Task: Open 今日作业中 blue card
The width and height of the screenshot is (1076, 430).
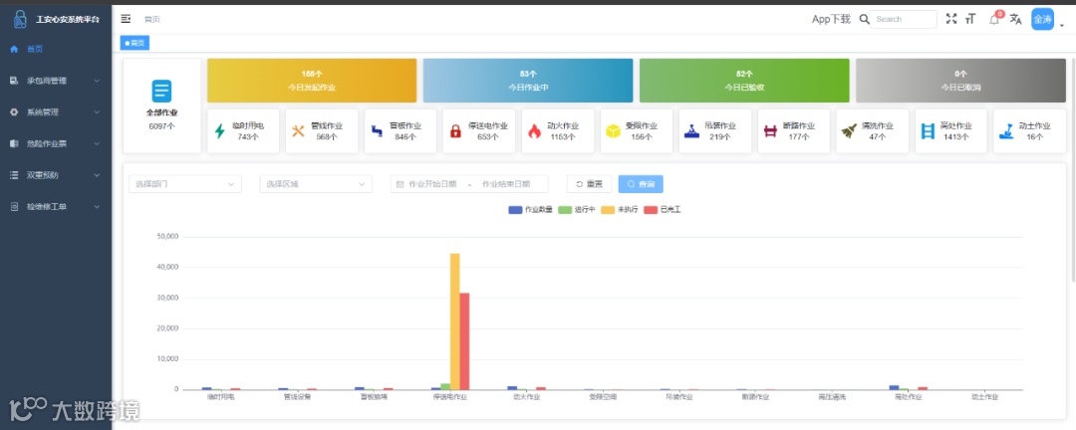Action: [528, 81]
